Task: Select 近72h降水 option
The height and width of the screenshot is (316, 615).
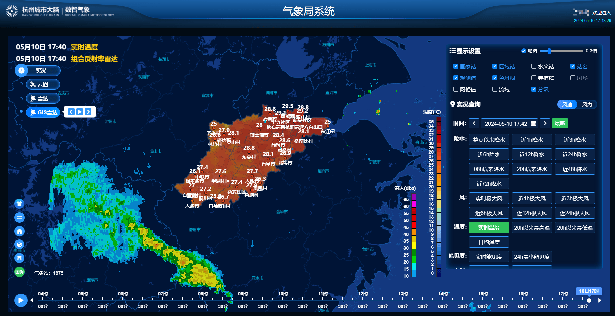Action: pyautogui.click(x=489, y=184)
